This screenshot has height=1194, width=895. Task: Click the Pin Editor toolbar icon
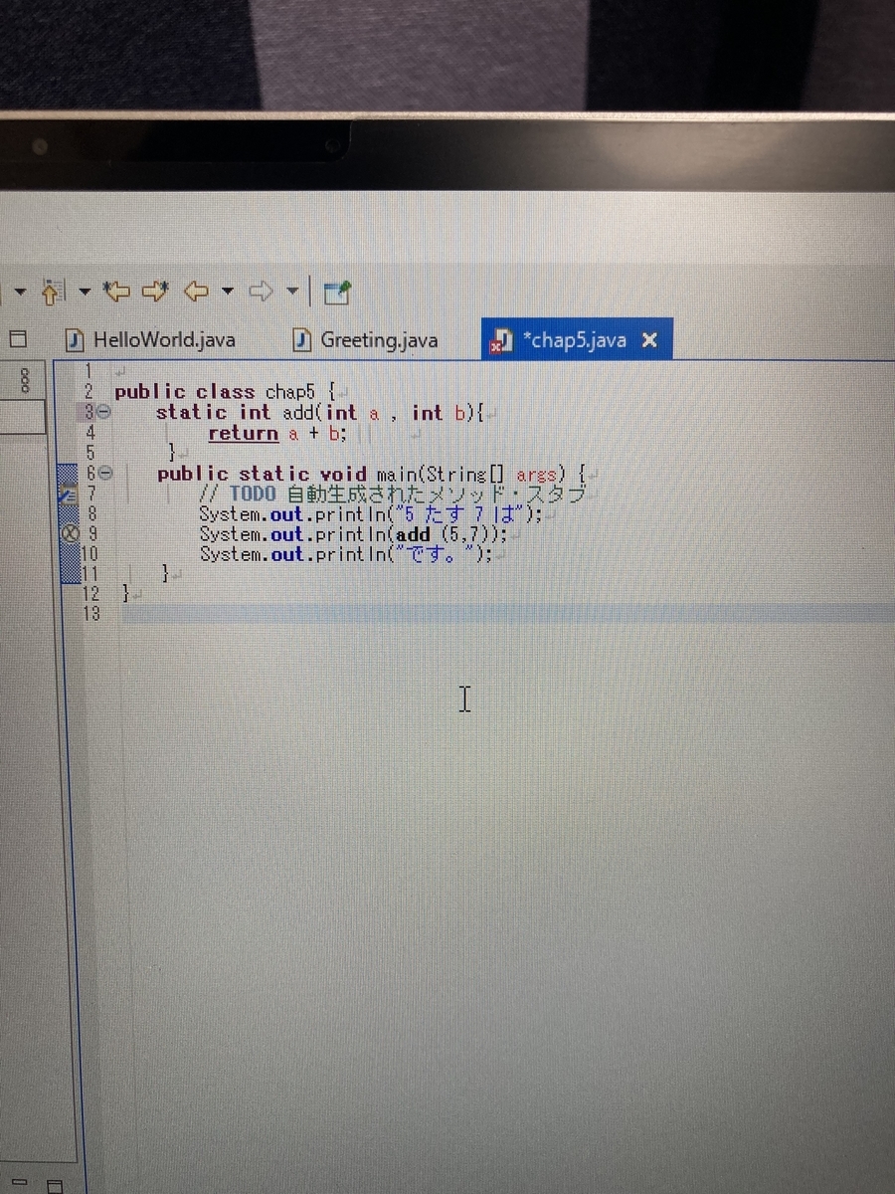(338, 292)
